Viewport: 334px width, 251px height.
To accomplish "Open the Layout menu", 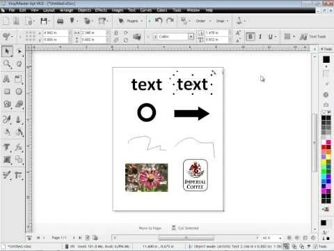I will pos(49,10).
